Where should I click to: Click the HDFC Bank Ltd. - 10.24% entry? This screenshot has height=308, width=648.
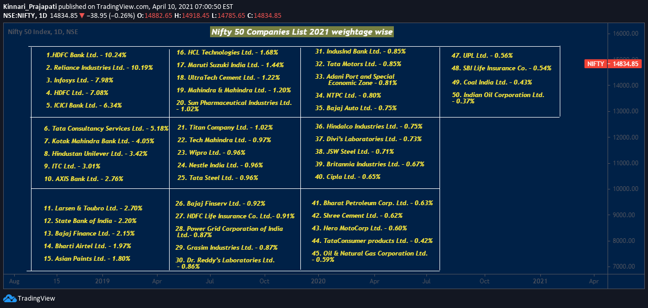(x=86, y=55)
